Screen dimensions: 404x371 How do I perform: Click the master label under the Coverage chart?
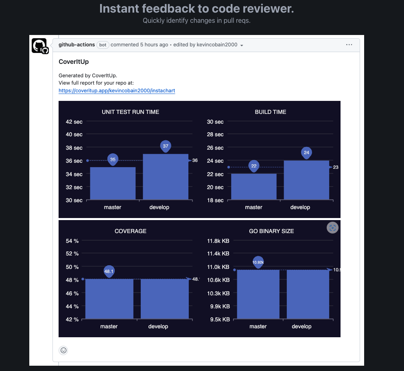[x=109, y=326]
